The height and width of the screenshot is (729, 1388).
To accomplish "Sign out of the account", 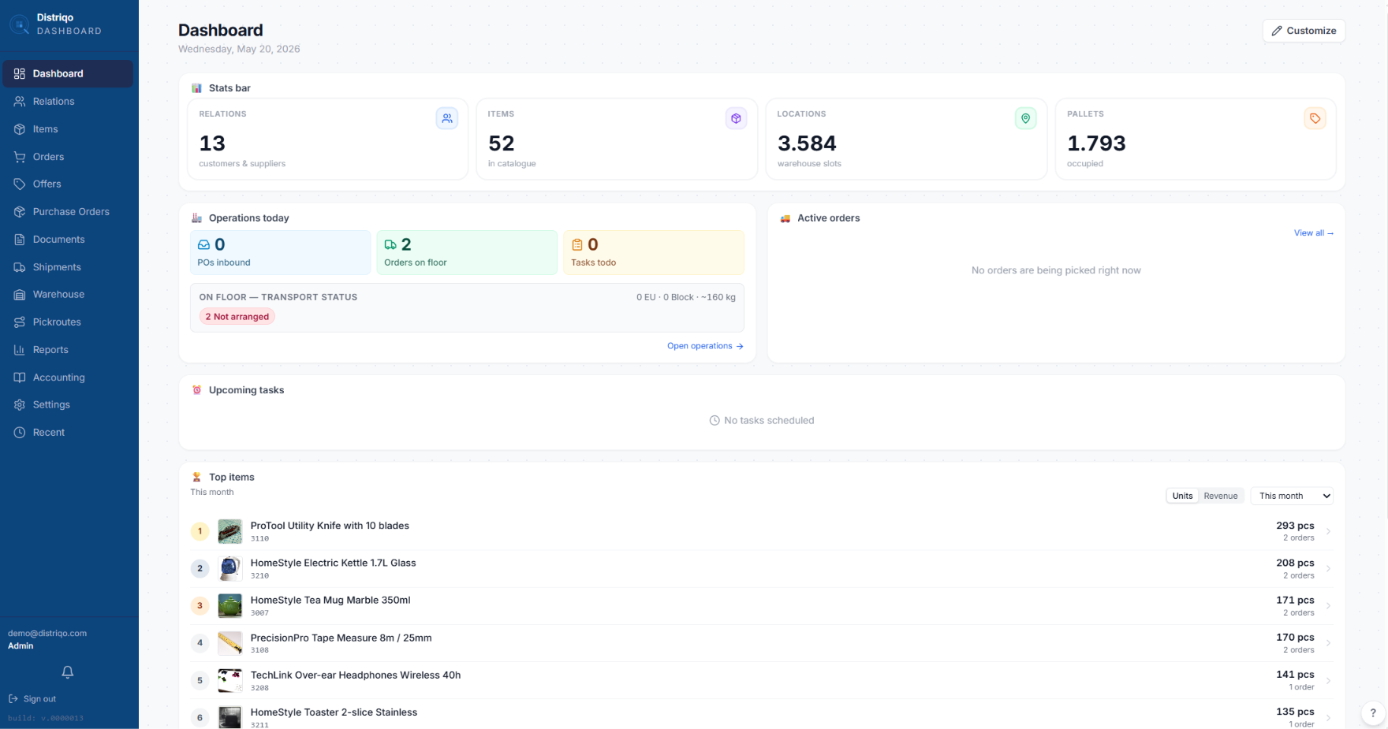I will click(32, 699).
